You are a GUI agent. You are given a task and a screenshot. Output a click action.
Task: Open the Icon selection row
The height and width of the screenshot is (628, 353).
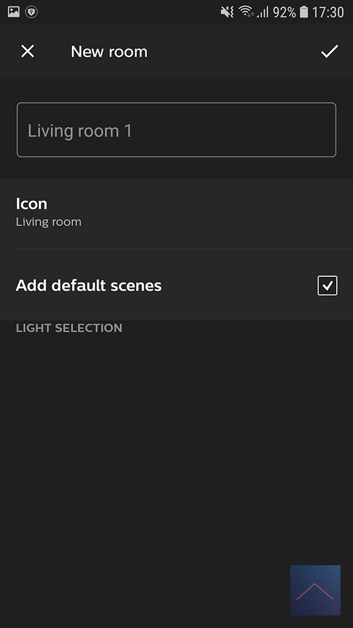coord(176,213)
